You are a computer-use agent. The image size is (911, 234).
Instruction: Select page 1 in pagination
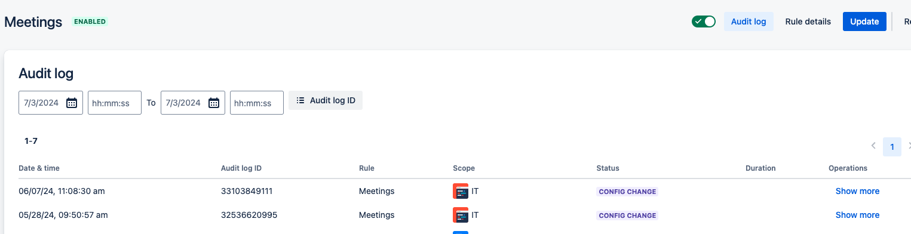[892, 146]
